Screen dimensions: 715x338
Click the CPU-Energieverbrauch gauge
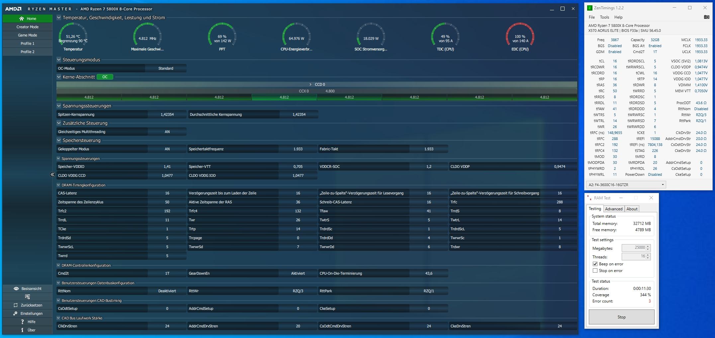[297, 37]
